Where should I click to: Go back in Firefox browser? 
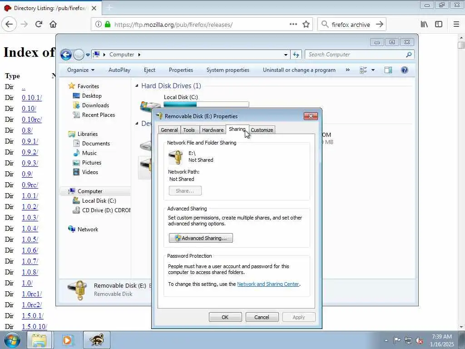9,25
